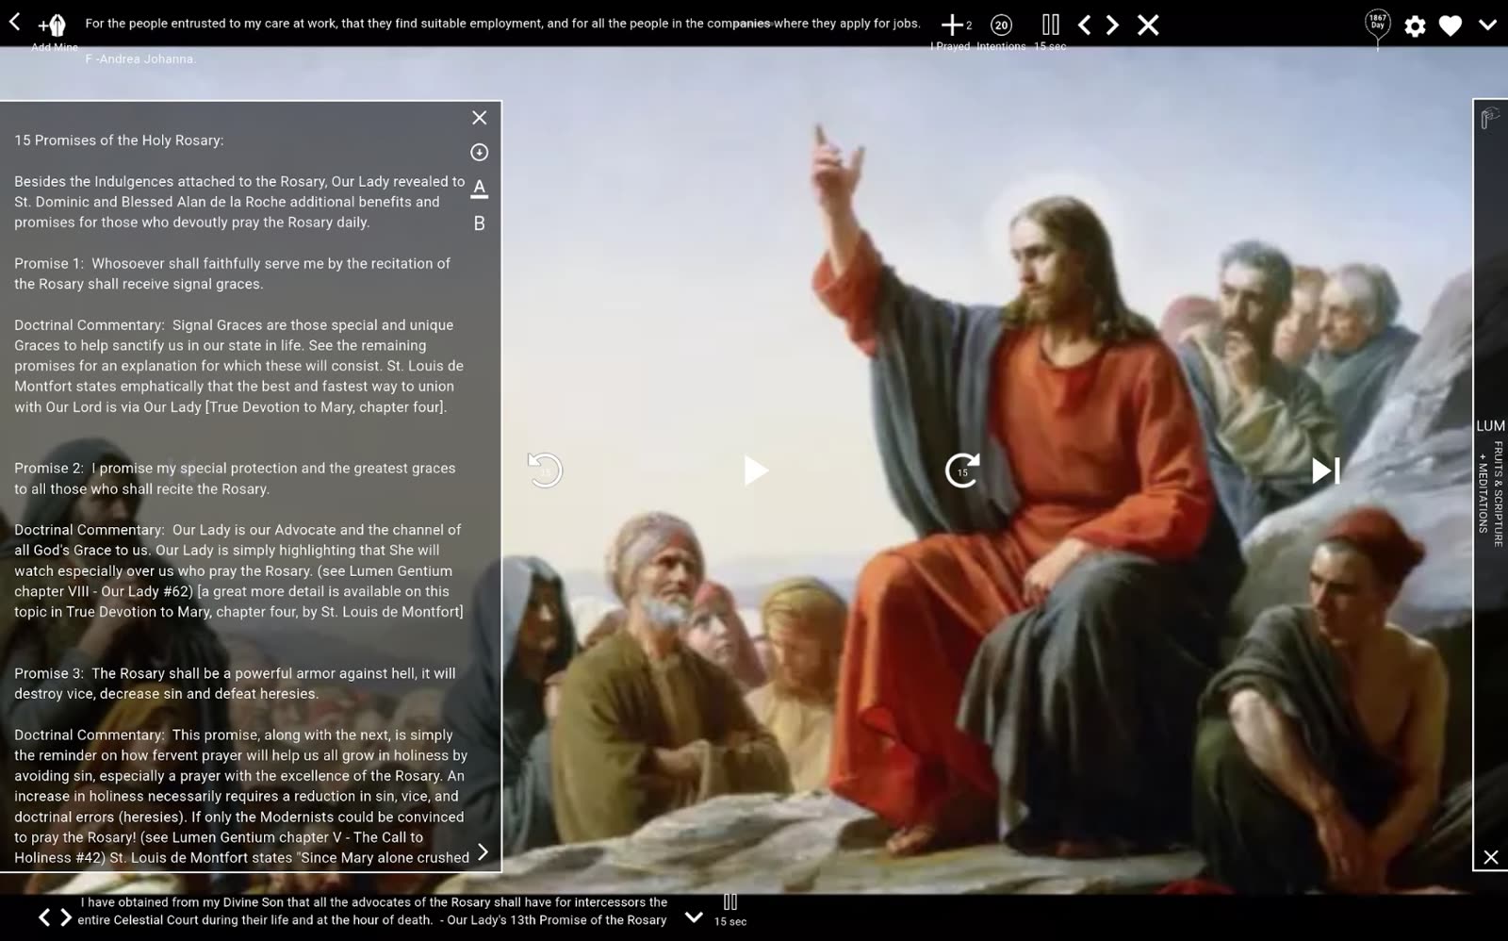Screen dimensions: 1508x941
Task: Close the 15 Promises text panel
Action: tap(479, 118)
